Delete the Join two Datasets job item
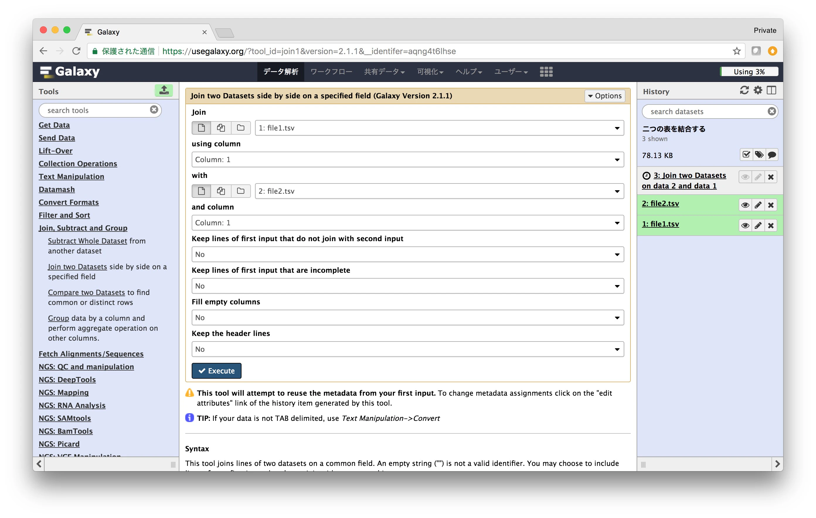 (x=771, y=177)
